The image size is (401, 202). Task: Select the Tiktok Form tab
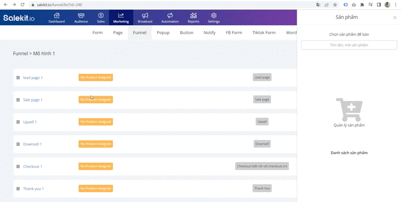[264, 33]
